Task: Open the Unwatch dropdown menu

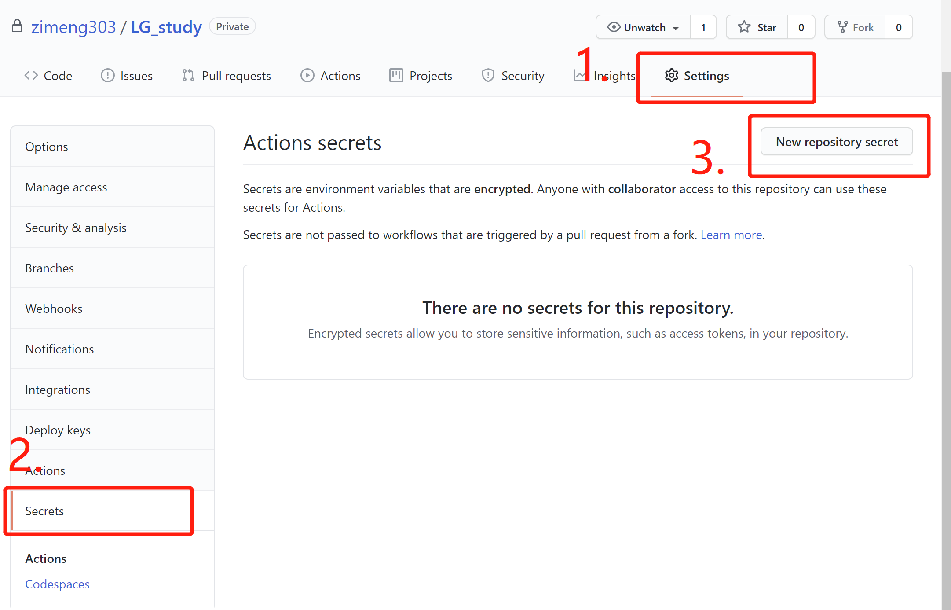Action: pyautogui.click(x=643, y=27)
